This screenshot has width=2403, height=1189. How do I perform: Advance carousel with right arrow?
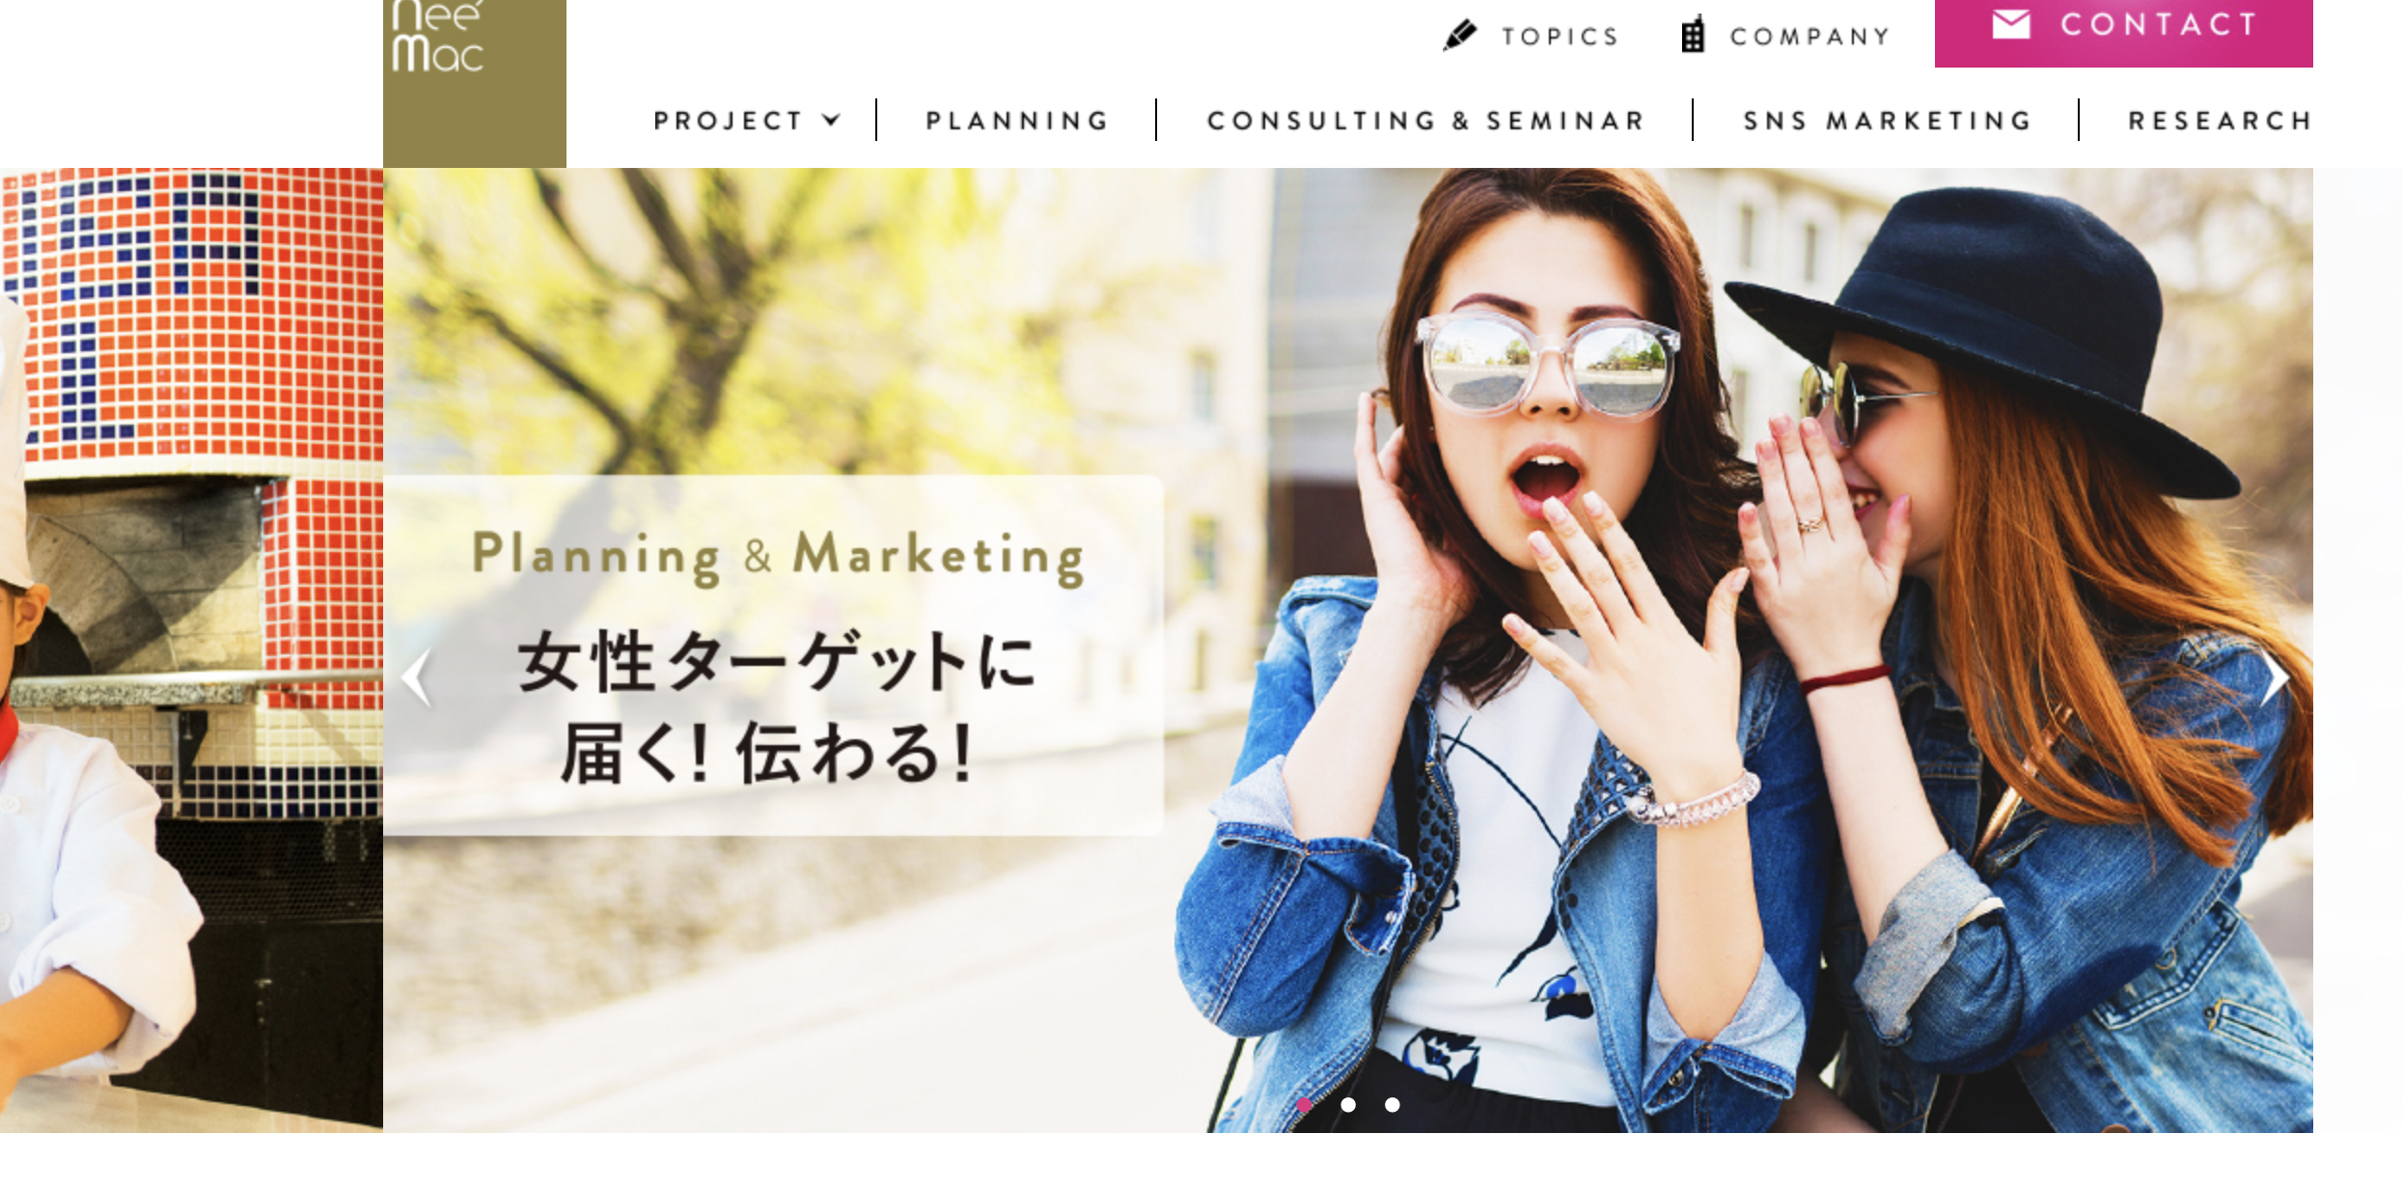tap(2275, 677)
